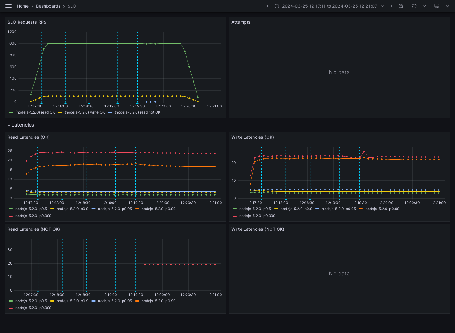This screenshot has height=333, width=455.
Task: Click yellow write OK color swatch in RPS legend
Action: click(x=60, y=113)
